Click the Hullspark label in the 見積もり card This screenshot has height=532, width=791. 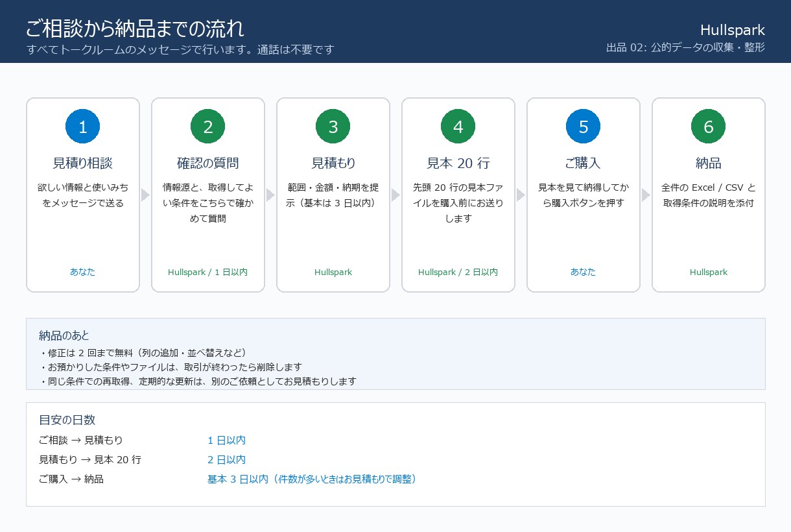tap(333, 272)
